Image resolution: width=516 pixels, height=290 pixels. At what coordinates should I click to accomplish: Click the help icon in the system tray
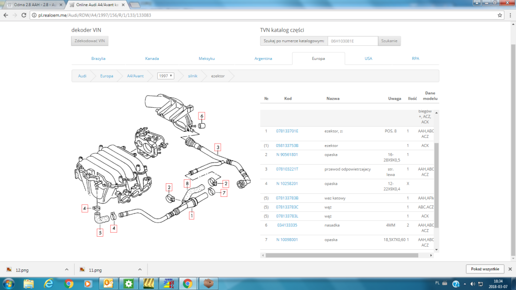(x=456, y=284)
